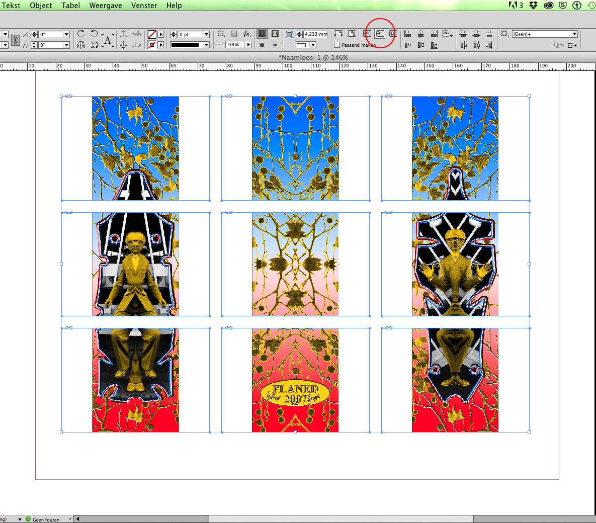Select Jump Object text wrap
The image size is (596, 523).
tap(275, 45)
